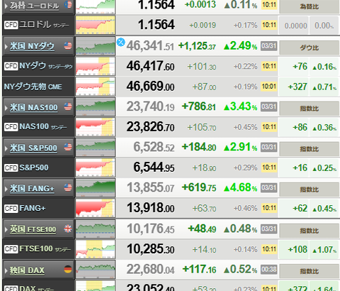This screenshot has width=340, height=291.
Task: Open the 英国 FTSE100 link
Action: (33, 229)
